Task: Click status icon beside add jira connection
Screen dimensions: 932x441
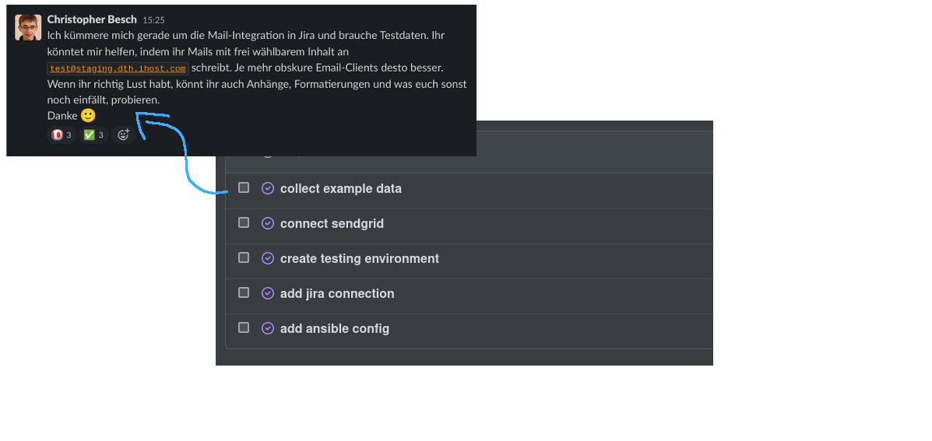Action: click(x=268, y=293)
